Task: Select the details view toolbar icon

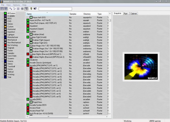Action: tap(22, 9)
